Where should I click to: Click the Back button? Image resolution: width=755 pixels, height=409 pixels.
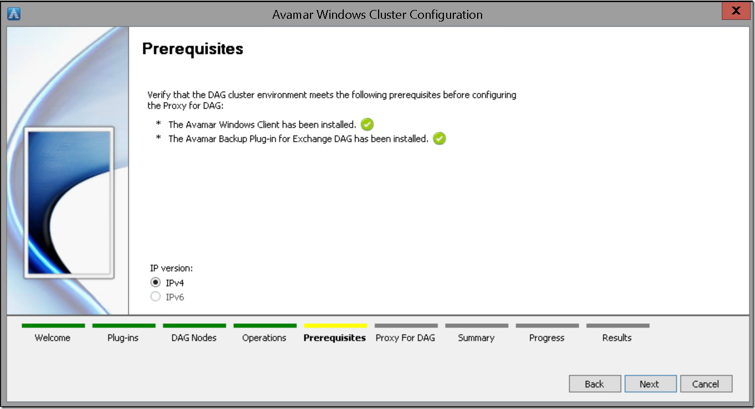tap(595, 384)
